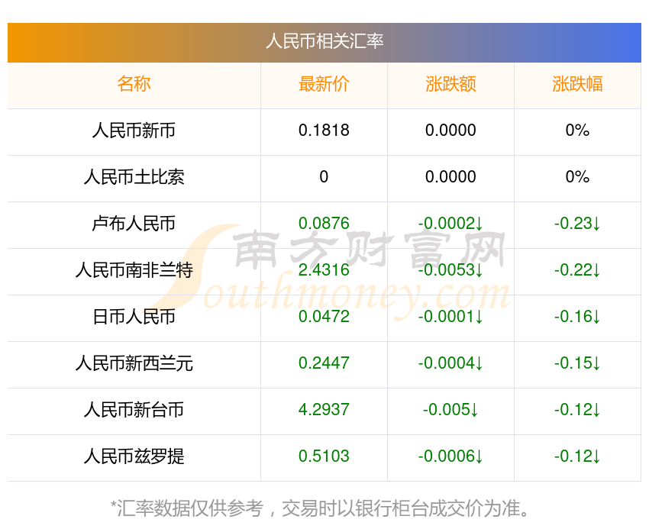Click the -0.16↓ change percent for 日币

click(x=577, y=317)
